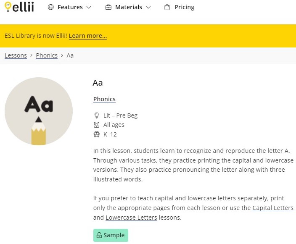The height and width of the screenshot is (244, 296).
Task: Open the Phonics breadcrumb link
Action: [x=47, y=55]
